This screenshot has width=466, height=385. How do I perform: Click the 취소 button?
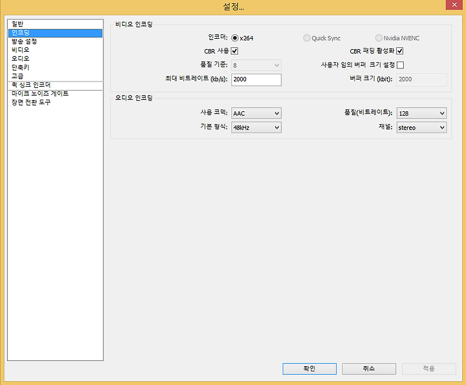(369, 369)
